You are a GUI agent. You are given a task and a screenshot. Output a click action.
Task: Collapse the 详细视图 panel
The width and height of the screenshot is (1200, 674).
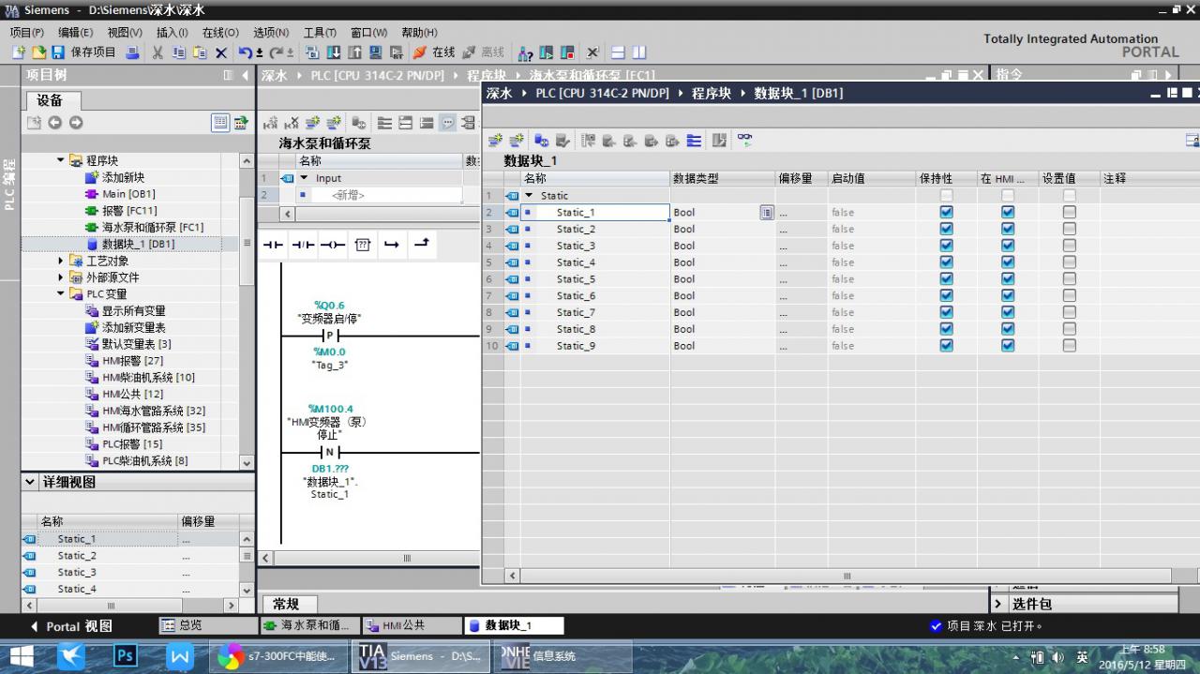pos(30,482)
